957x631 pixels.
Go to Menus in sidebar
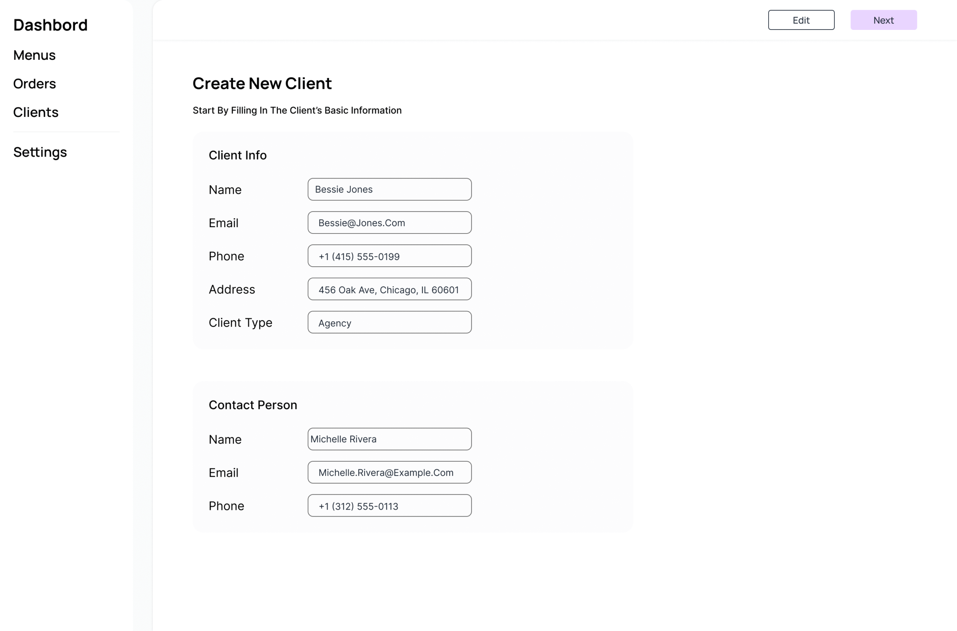(35, 55)
